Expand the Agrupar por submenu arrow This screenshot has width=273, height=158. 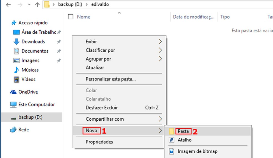pyautogui.click(x=160, y=59)
